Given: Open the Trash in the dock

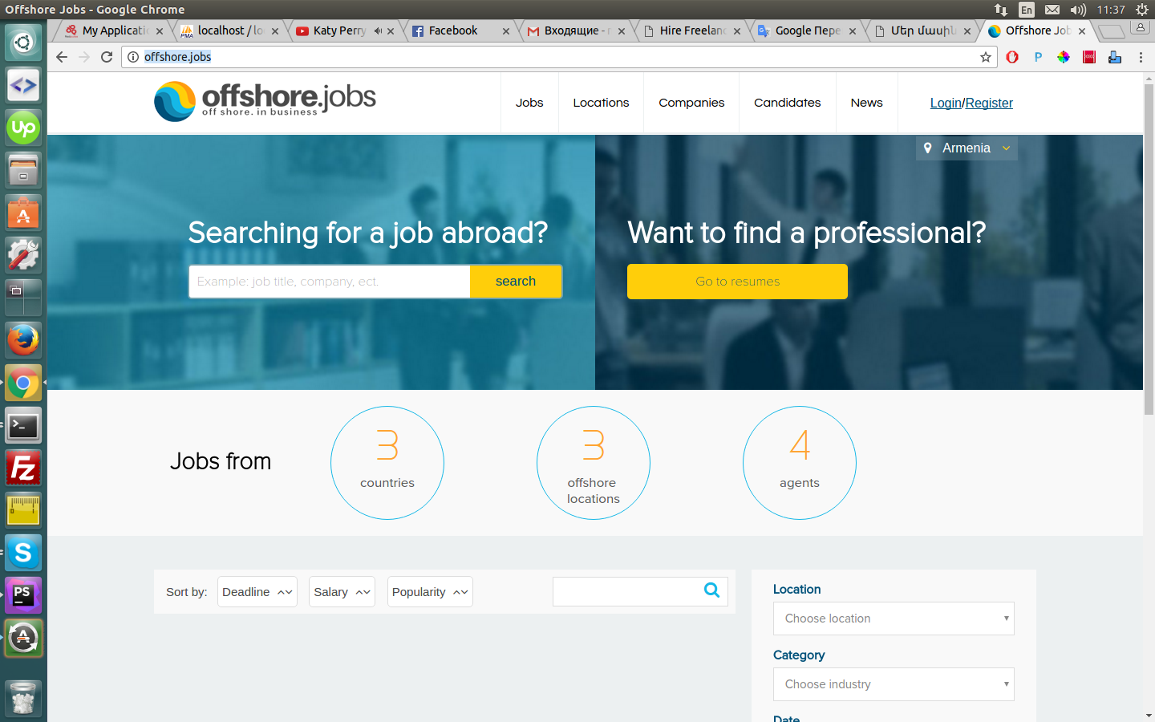Looking at the screenshot, I should (23, 698).
